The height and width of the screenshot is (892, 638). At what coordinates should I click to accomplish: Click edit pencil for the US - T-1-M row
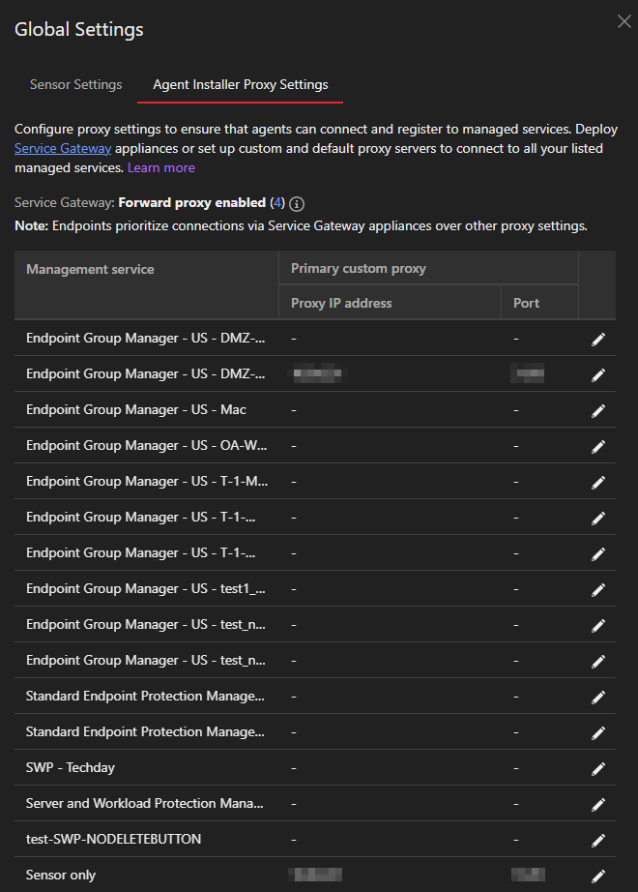(598, 482)
